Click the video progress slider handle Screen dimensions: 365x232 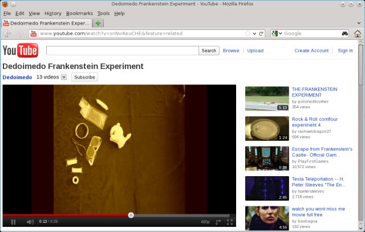click(131, 215)
